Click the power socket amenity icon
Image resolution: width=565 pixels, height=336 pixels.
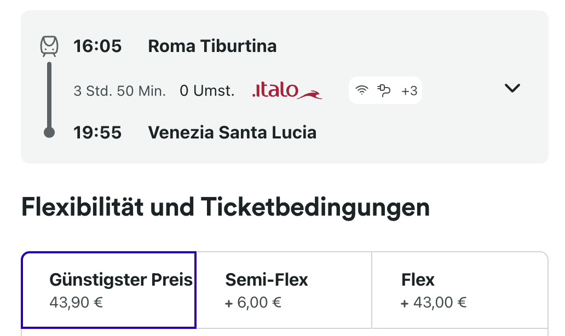tap(384, 91)
